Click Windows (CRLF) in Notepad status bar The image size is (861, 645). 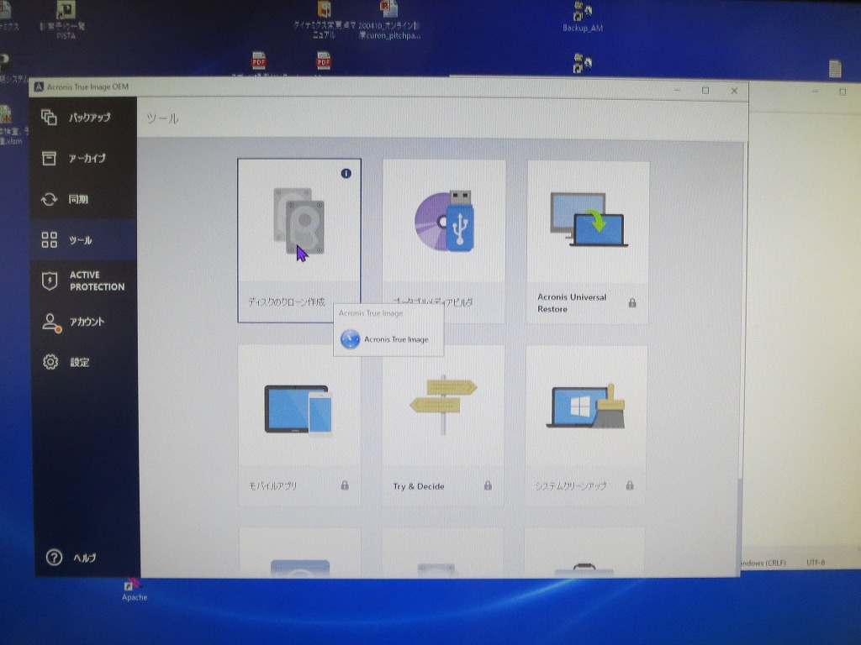(763, 563)
